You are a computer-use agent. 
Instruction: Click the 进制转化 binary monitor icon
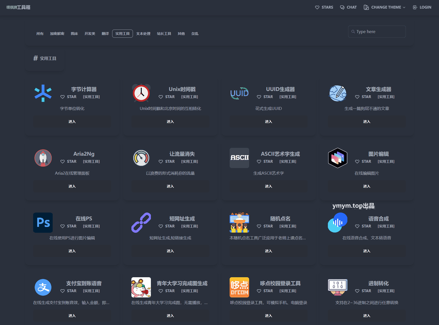coord(338,287)
